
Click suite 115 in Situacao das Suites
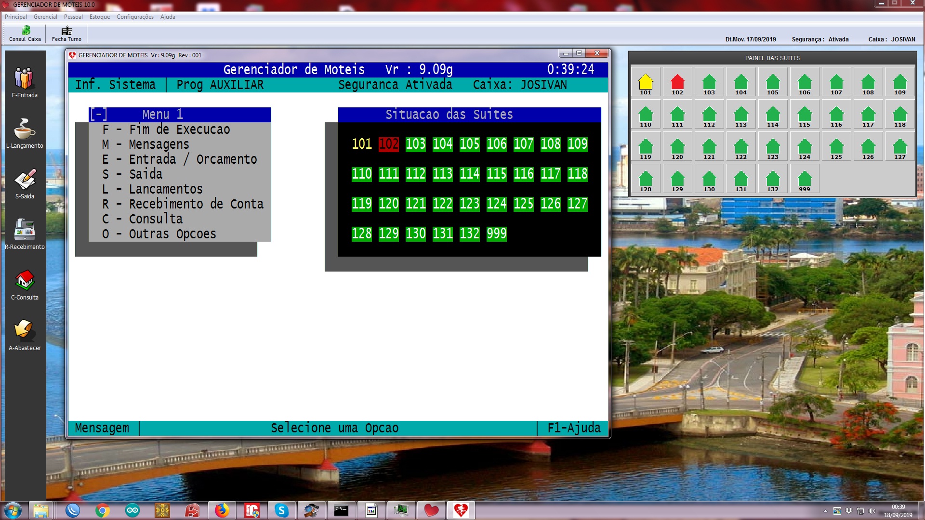tap(496, 174)
